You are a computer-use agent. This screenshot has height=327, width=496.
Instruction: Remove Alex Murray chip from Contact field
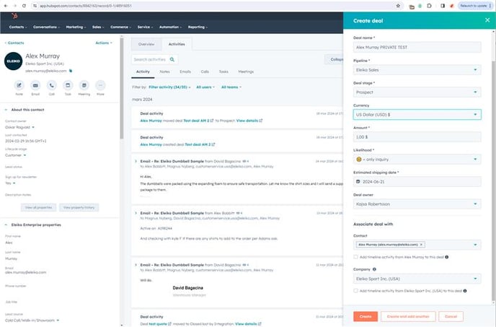click(421, 245)
